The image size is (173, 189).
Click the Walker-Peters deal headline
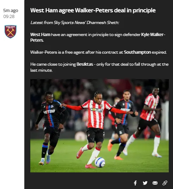pos(93,11)
